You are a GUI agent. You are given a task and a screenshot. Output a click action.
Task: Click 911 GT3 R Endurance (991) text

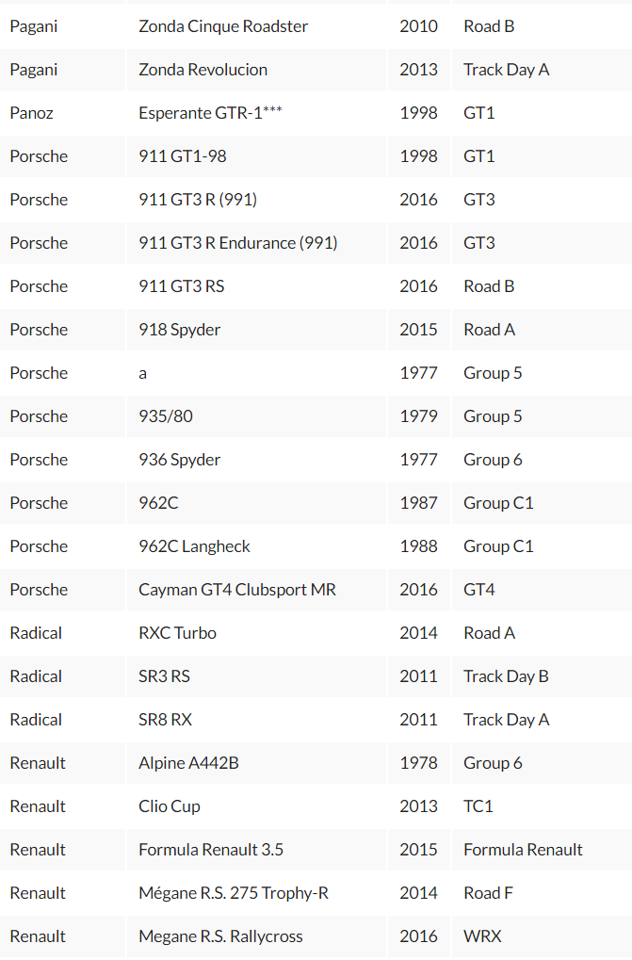pos(238,243)
